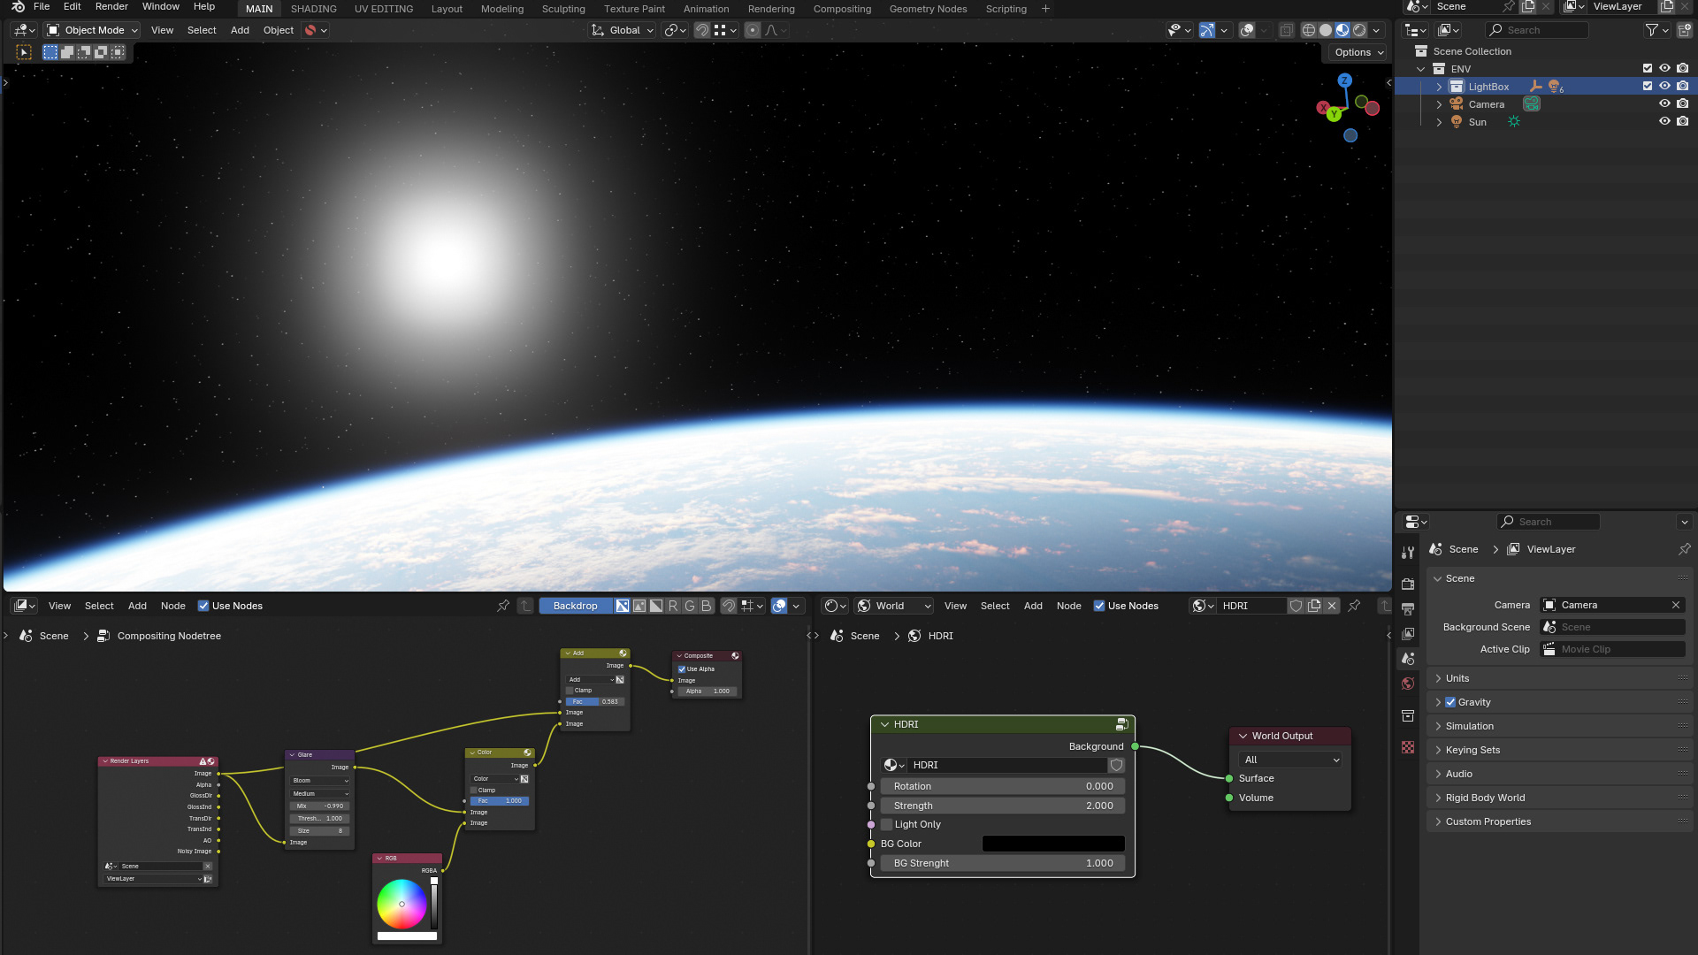The height and width of the screenshot is (955, 1698).
Task: Exclude LightBox collection from view layer
Action: point(1647,86)
